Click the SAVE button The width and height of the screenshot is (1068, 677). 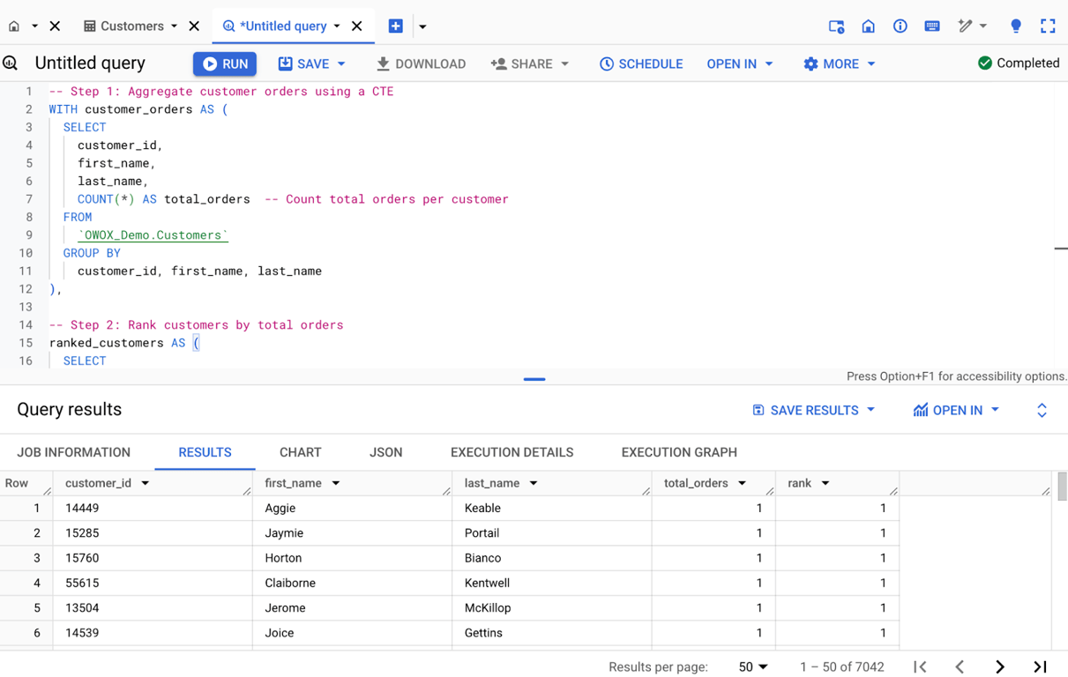pos(303,63)
